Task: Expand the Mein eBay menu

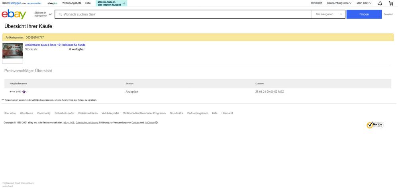Action: click(x=363, y=3)
